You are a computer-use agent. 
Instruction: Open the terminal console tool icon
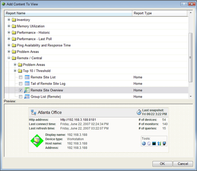pyautogui.click(x=154, y=143)
